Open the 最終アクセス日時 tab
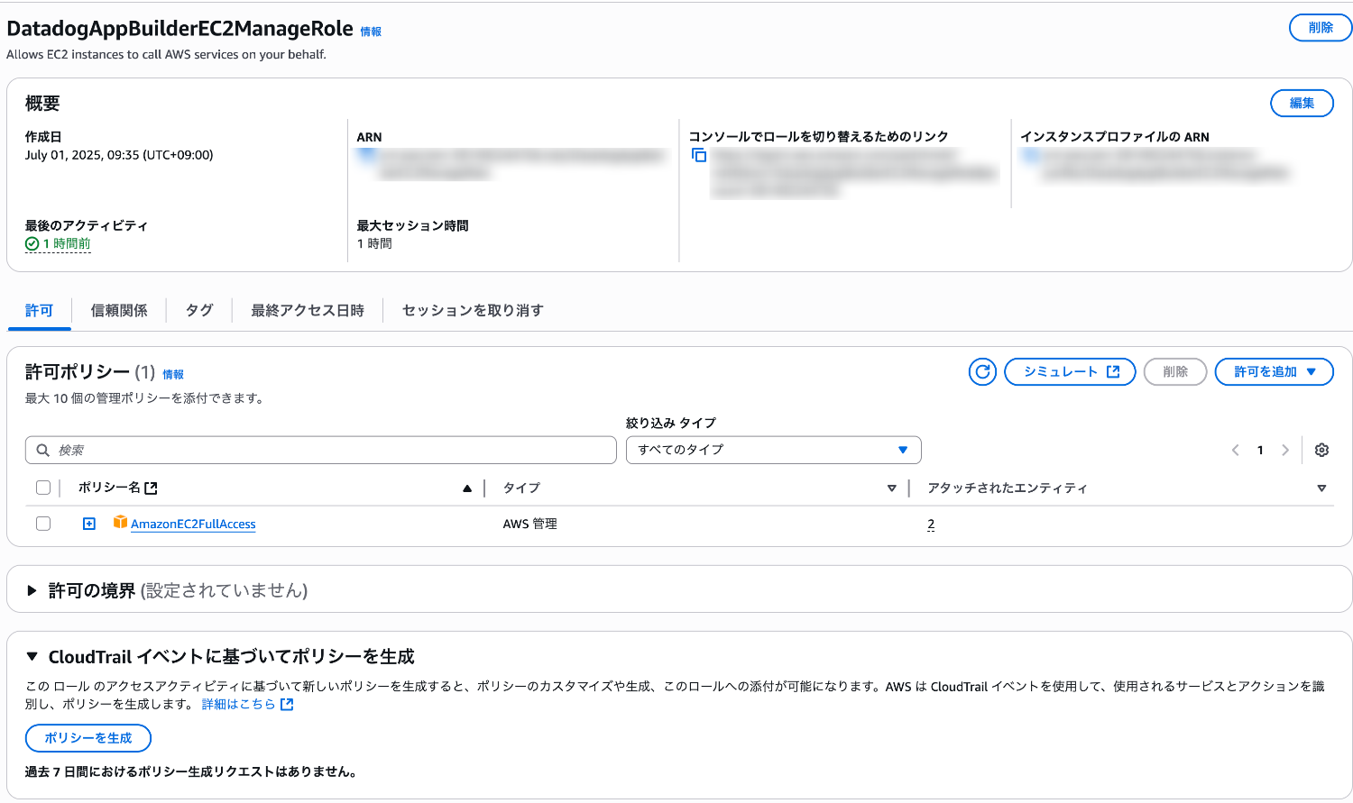The width and height of the screenshot is (1353, 803). point(308,310)
